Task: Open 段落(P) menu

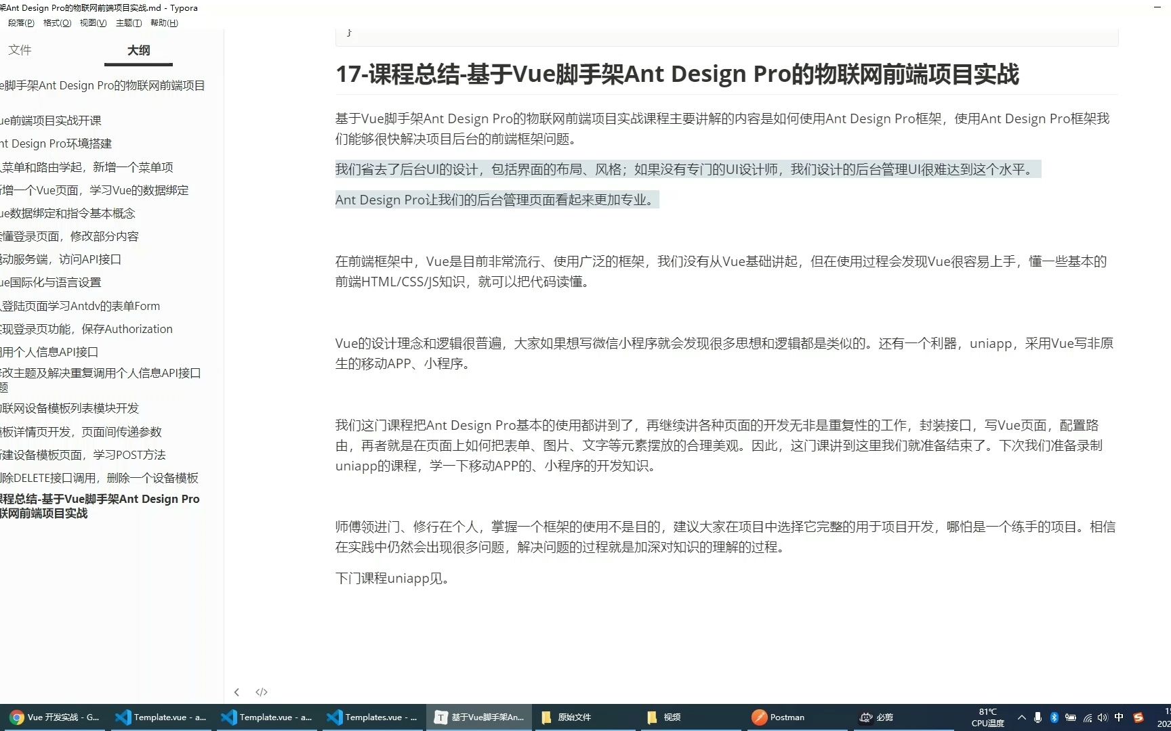Action: [21, 23]
